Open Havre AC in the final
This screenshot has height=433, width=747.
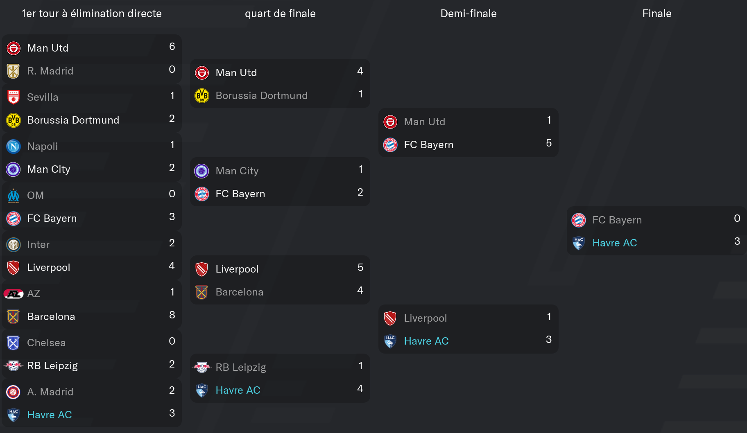tap(614, 243)
